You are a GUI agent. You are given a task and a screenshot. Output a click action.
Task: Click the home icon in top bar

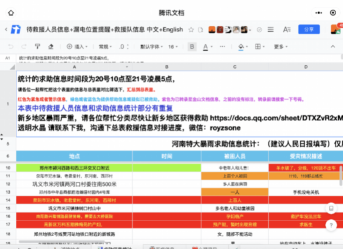point(11,13)
